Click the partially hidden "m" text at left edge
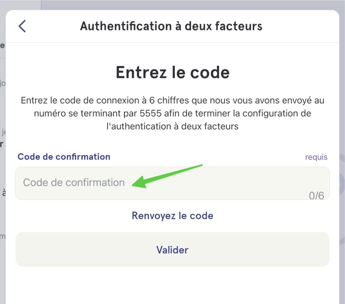Image resolution: width=345 pixels, height=304 pixels. pos(3,237)
